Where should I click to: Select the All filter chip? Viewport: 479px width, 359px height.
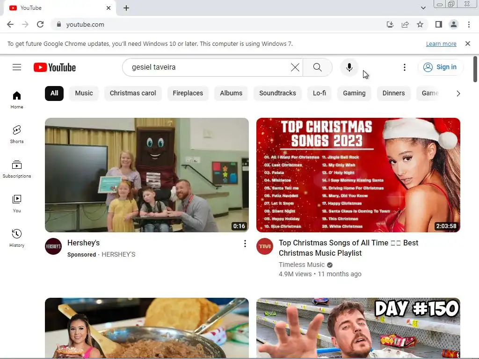pos(54,93)
